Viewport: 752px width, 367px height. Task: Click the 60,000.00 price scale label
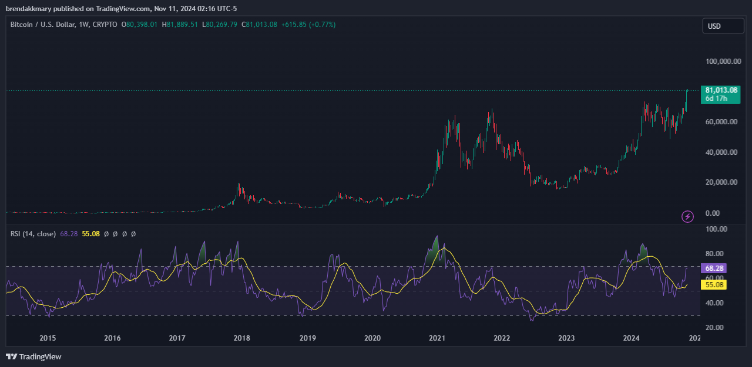721,122
